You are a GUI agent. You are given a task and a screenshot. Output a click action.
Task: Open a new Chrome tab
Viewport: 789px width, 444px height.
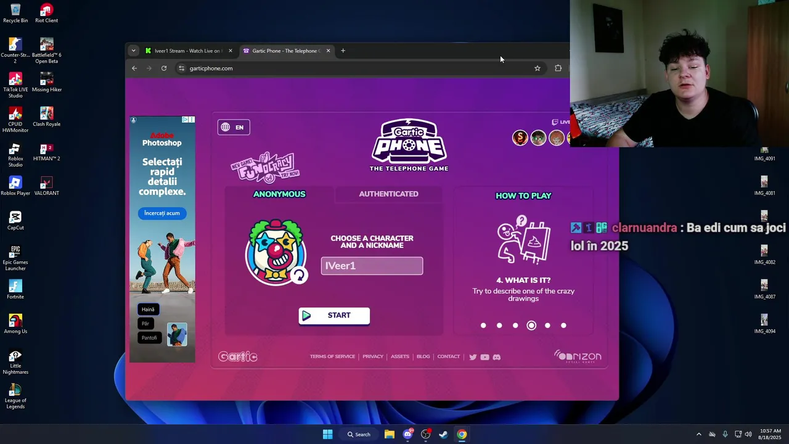[343, 51]
